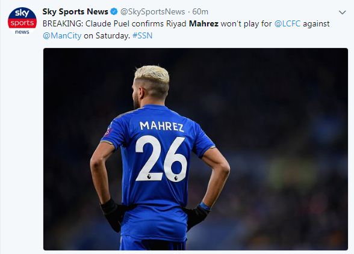This screenshot has width=354, height=254.
Task: Click the blue wristband in the photo
Action: 205,206
